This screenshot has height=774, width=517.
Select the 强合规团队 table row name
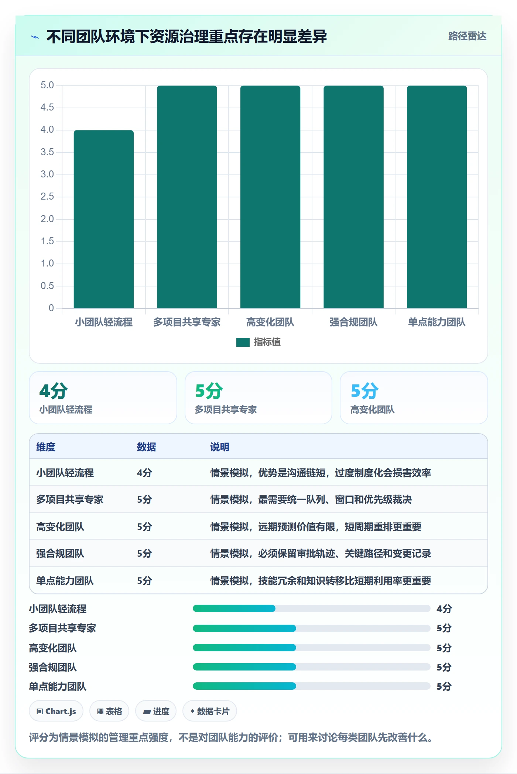[60, 554]
